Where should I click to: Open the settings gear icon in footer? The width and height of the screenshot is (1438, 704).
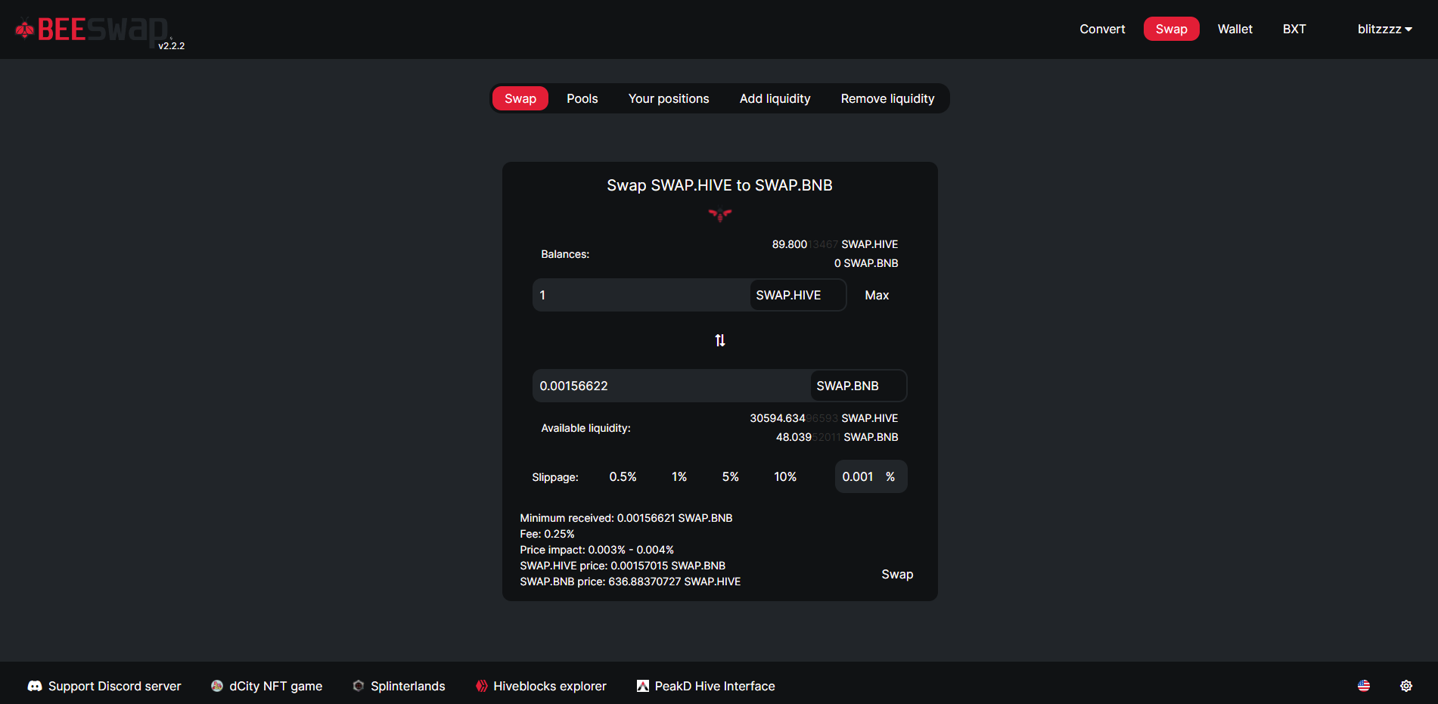click(1406, 686)
